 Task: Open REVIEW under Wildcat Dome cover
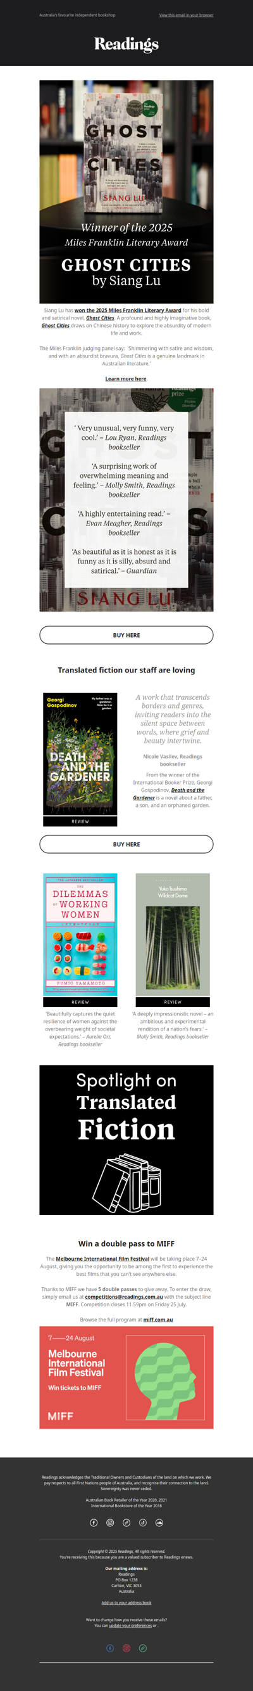[173, 1001]
